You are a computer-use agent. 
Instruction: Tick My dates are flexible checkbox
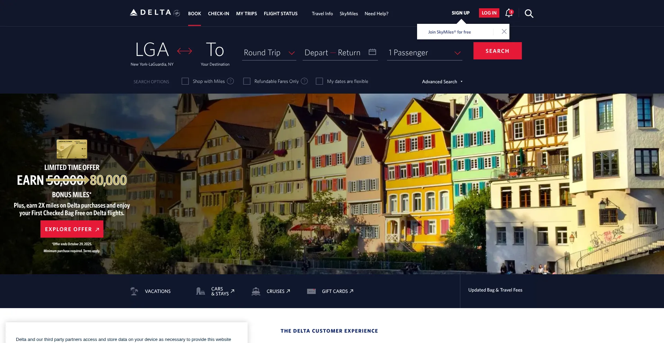click(x=320, y=81)
